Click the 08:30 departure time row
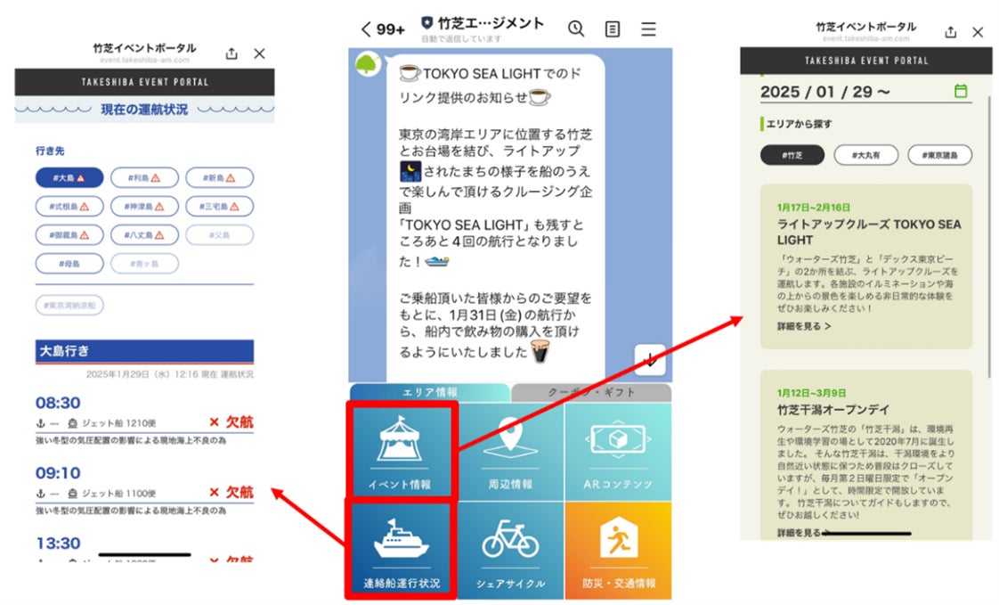The width and height of the screenshot is (999, 605). tap(144, 421)
